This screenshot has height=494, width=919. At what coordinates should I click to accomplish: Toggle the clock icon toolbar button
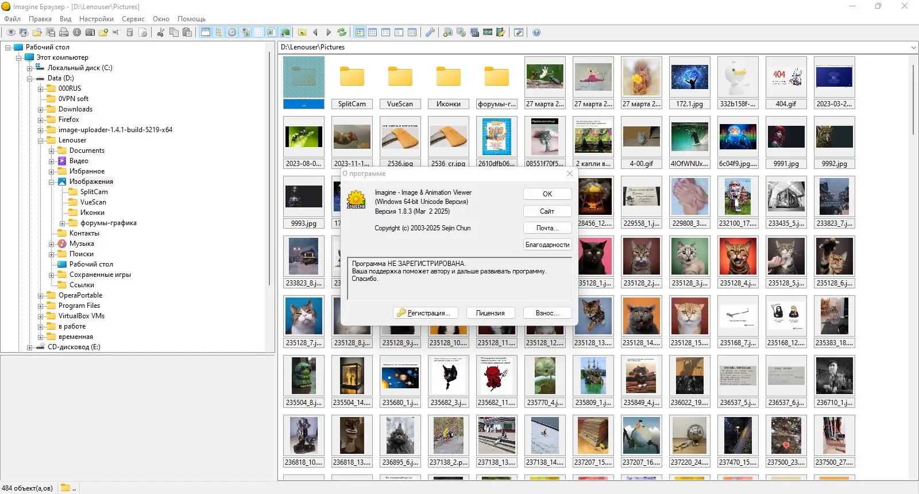point(232,33)
